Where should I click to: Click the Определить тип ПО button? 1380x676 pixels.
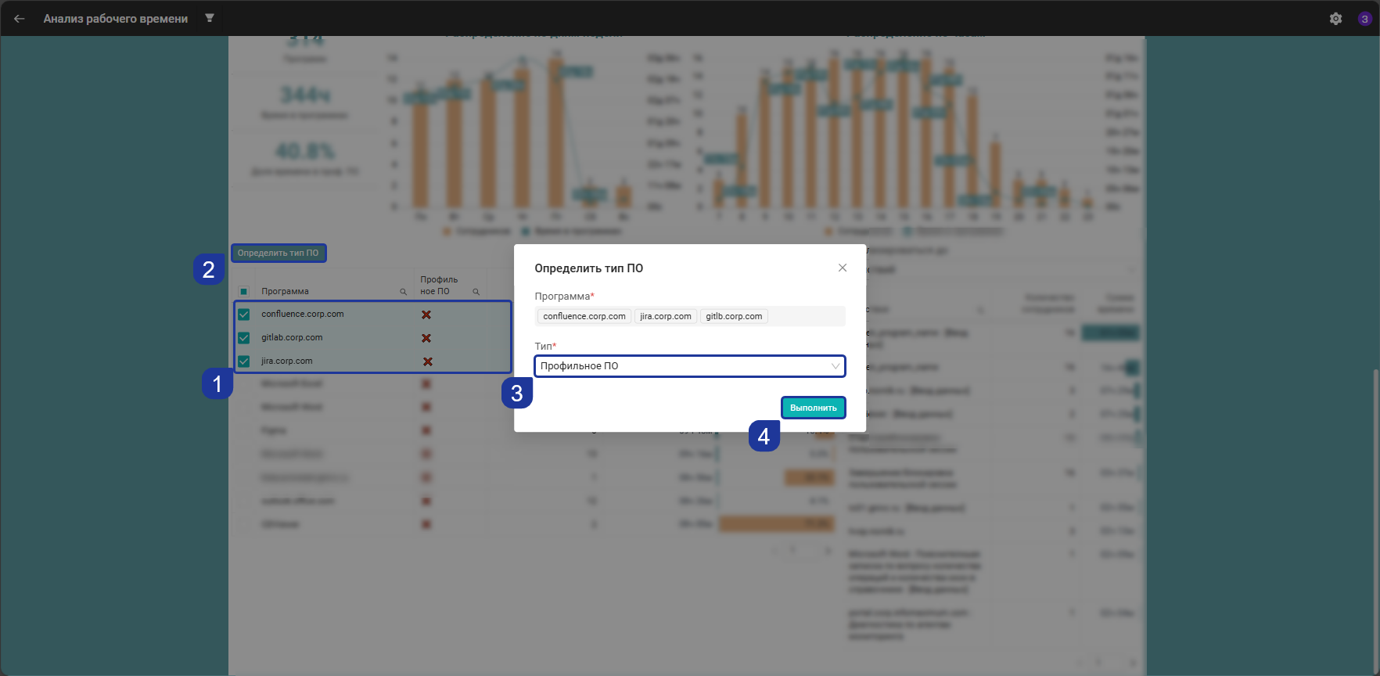279,253
